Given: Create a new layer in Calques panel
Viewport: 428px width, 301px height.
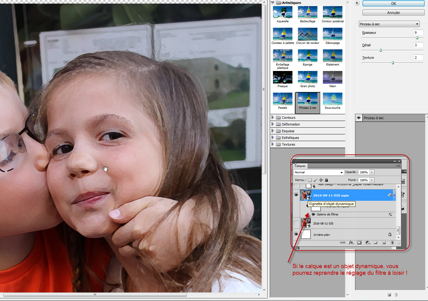Looking at the screenshot, I should 384,243.
